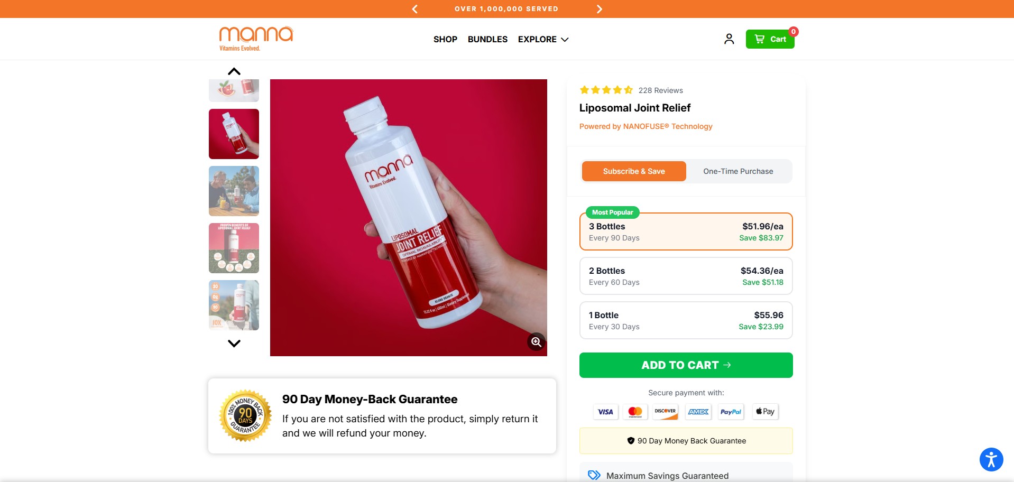Go to next announcement banner message
Screen dimensions: 1014x482
599,9
